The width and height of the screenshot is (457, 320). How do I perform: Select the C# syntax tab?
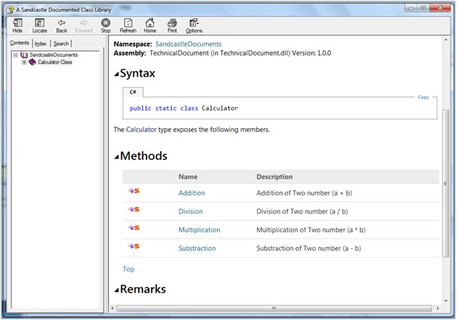[x=133, y=92]
